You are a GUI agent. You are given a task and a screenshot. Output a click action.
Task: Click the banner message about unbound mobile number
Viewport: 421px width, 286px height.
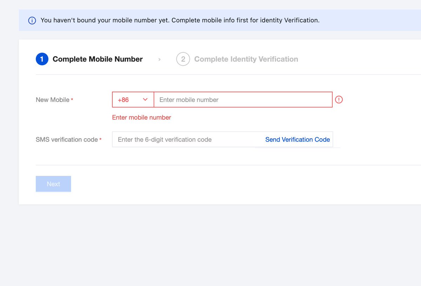180,20
